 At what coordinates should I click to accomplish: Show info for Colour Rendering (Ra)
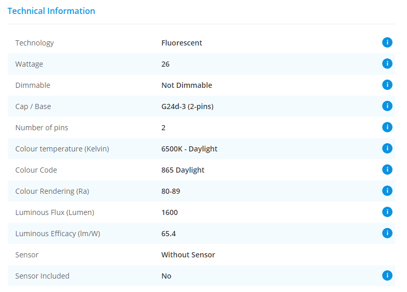tap(387, 191)
